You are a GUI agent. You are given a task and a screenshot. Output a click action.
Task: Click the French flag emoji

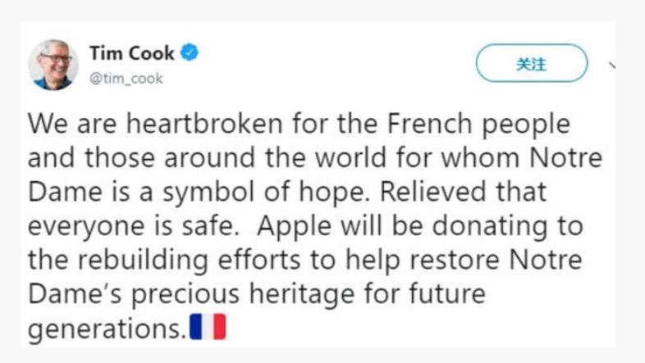point(207,328)
